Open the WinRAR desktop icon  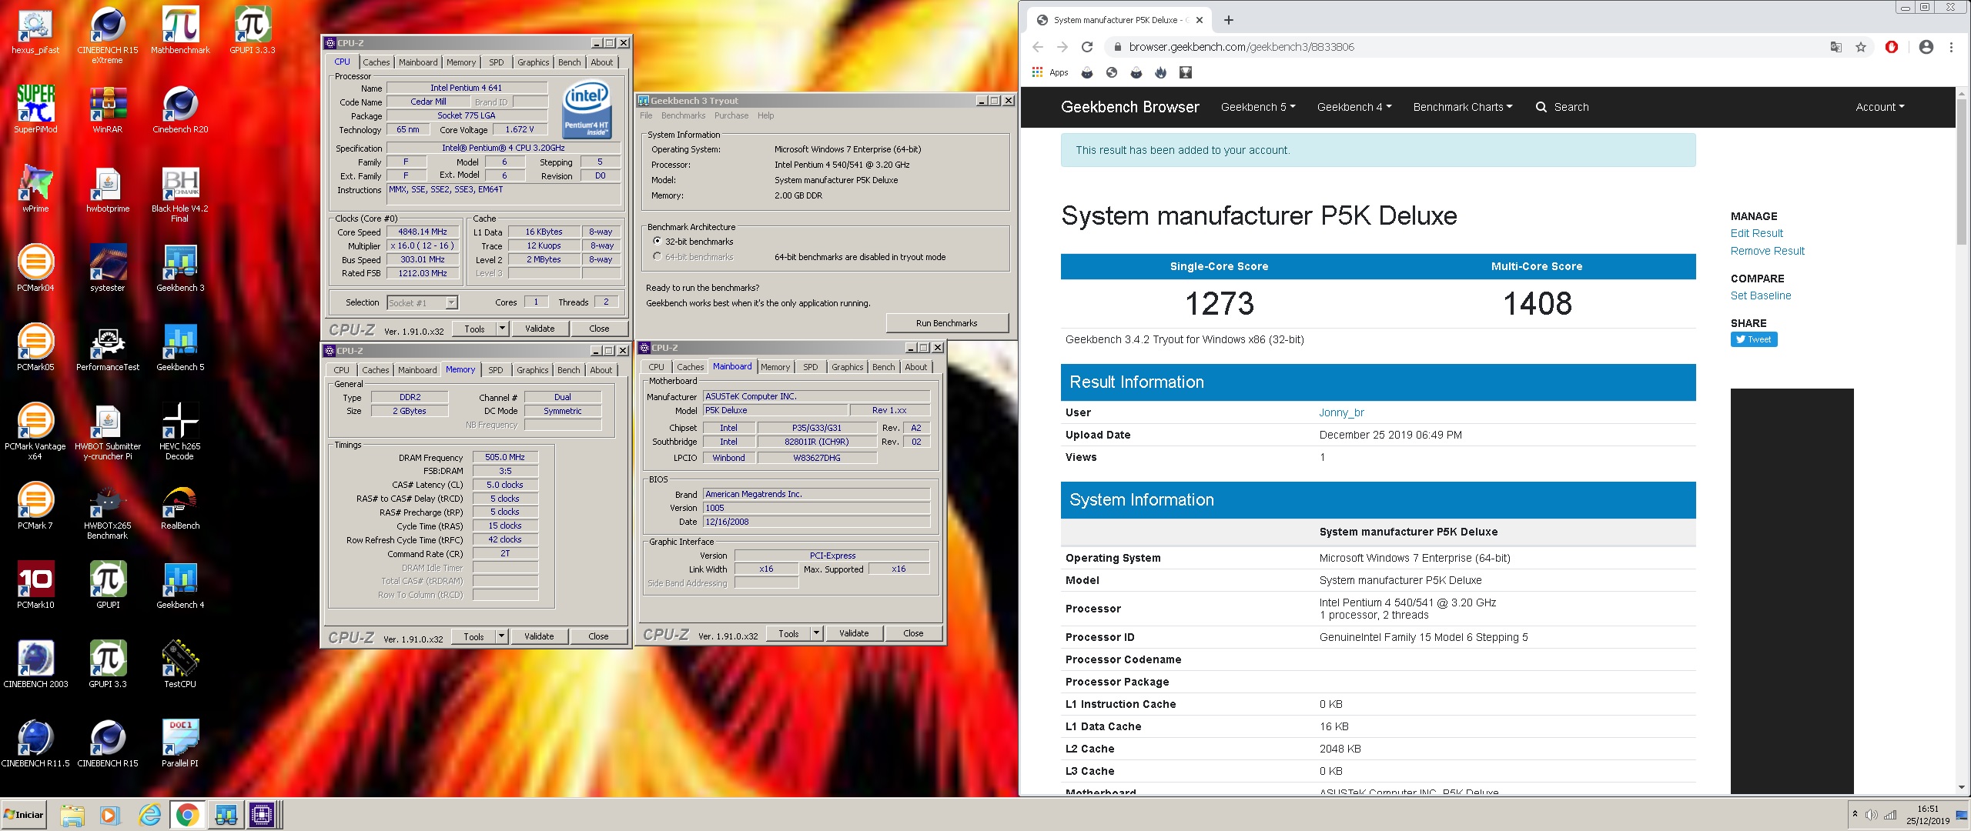[x=108, y=109]
